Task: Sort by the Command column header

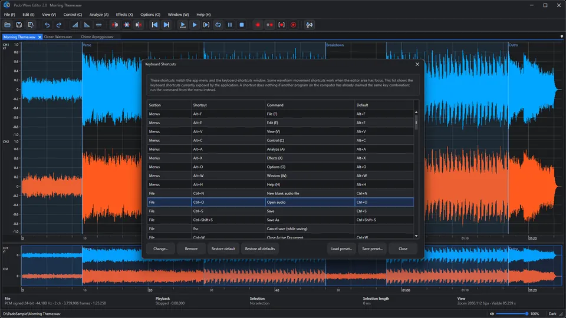Action: tap(310, 105)
